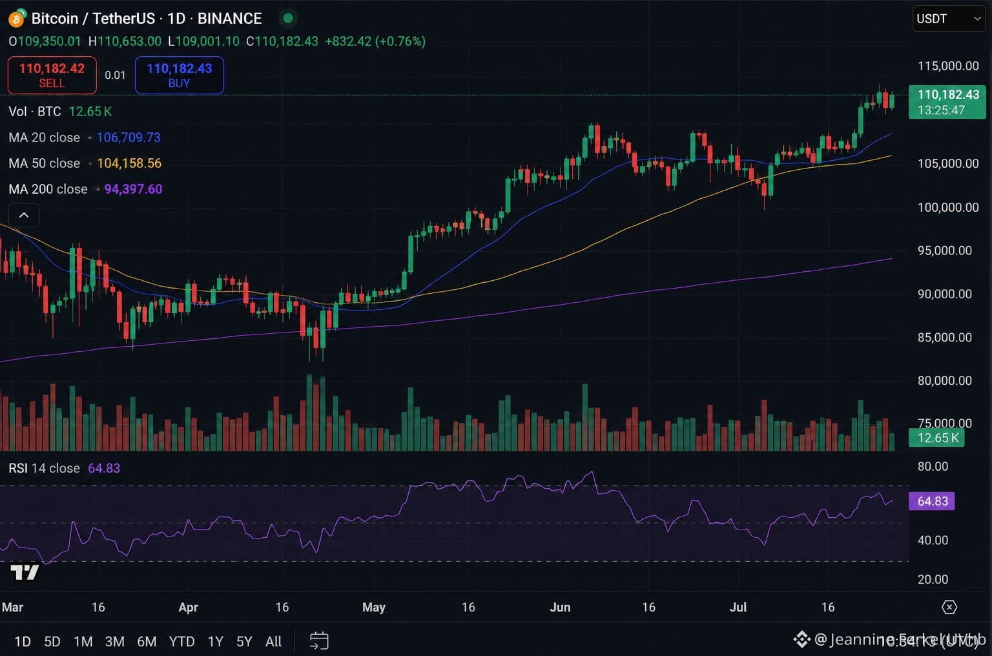Click the MA 20 value 106,709.73
The height and width of the screenshot is (656, 992).
tap(129, 138)
